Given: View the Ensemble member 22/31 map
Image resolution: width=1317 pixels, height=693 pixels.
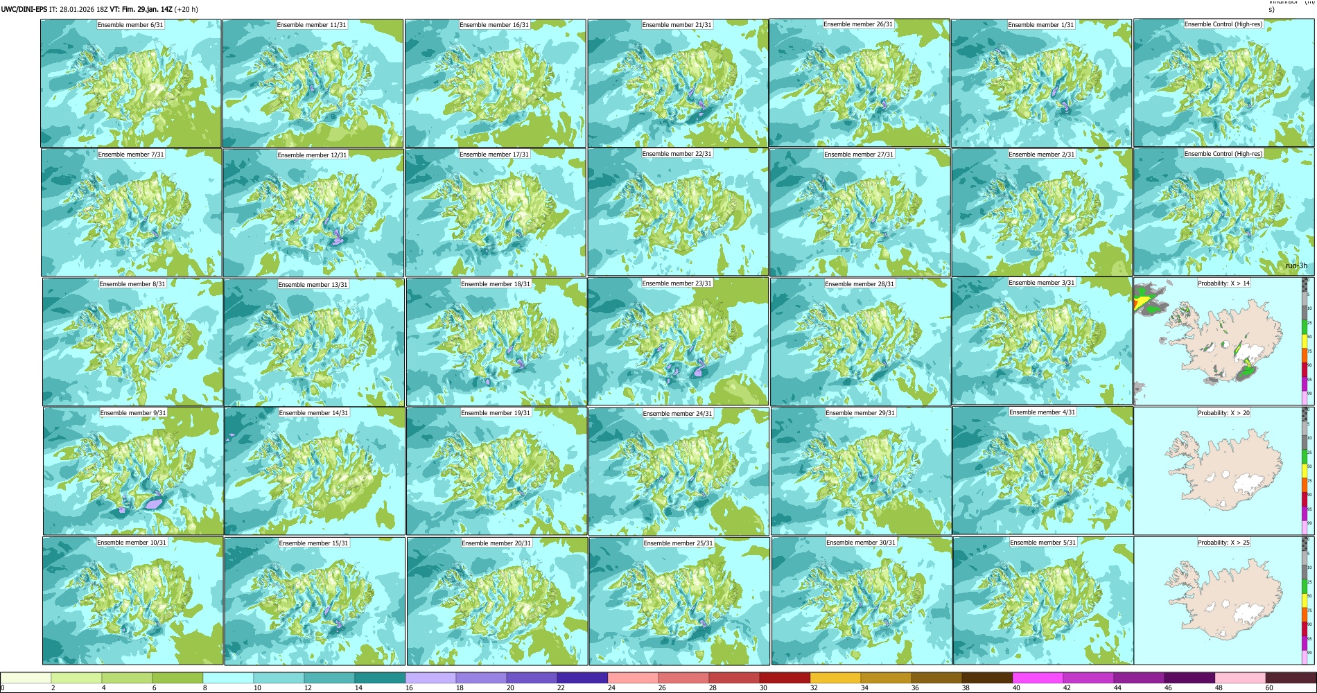Looking at the screenshot, I should (678, 212).
